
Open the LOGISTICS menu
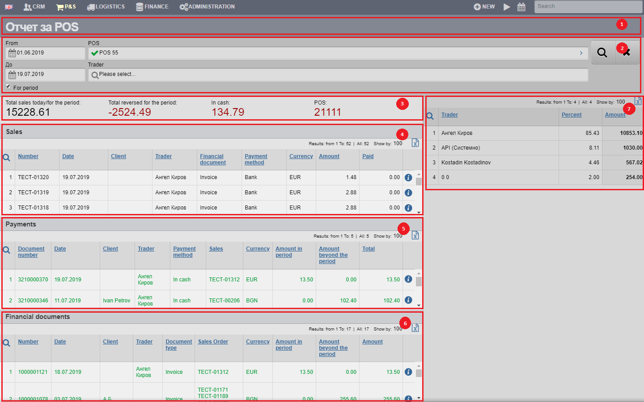pos(106,6)
